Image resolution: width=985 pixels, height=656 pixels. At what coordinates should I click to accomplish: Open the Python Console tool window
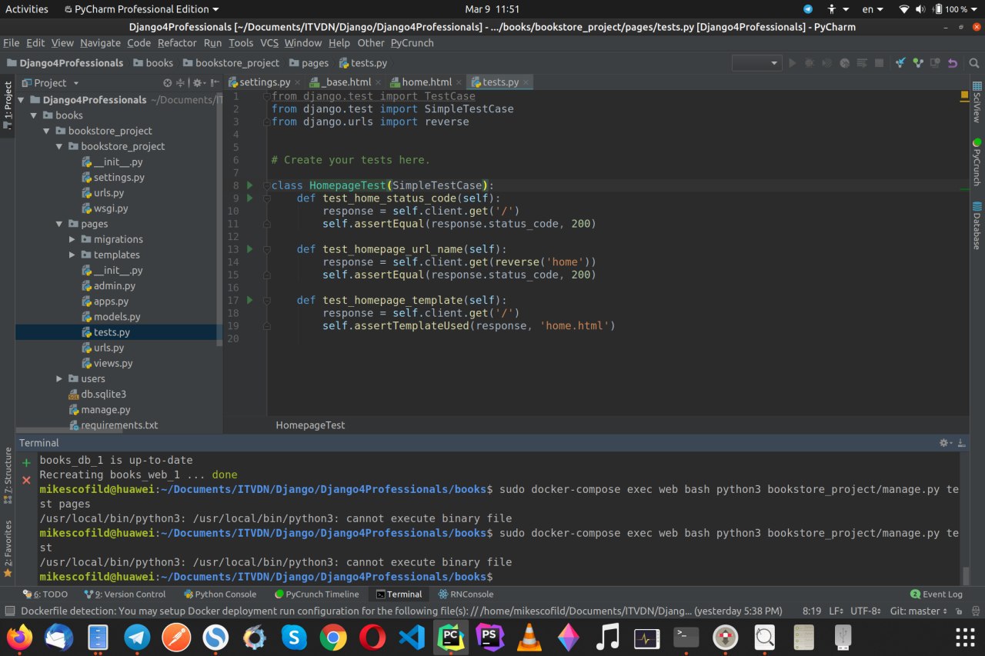pyautogui.click(x=220, y=594)
